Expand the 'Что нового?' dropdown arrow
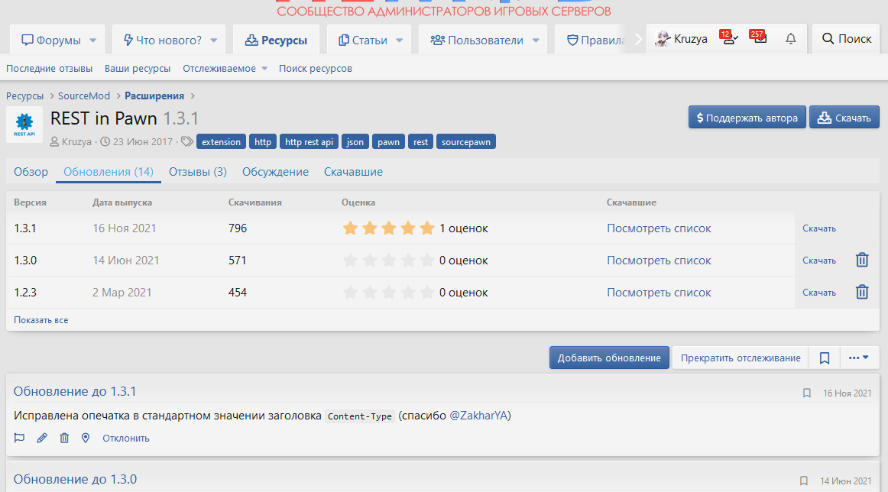The width and height of the screenshot is (888, 492). 214,40
